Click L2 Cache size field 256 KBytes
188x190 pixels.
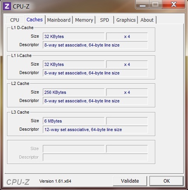click(x=74, y=92)
